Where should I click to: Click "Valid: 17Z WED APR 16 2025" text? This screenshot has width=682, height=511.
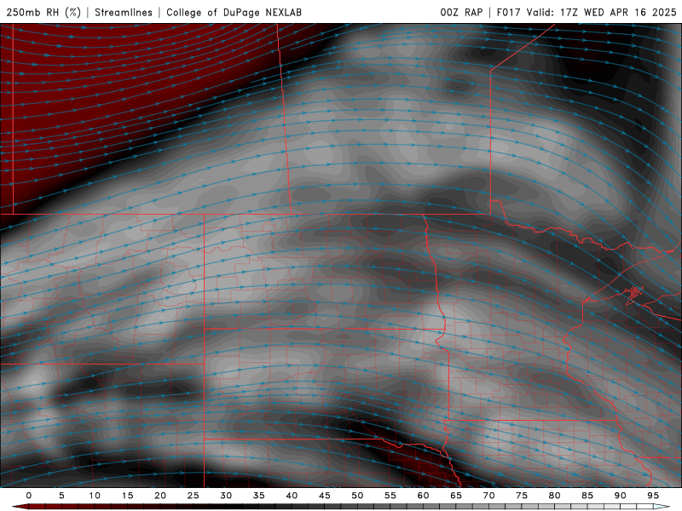tap(601, 12)
